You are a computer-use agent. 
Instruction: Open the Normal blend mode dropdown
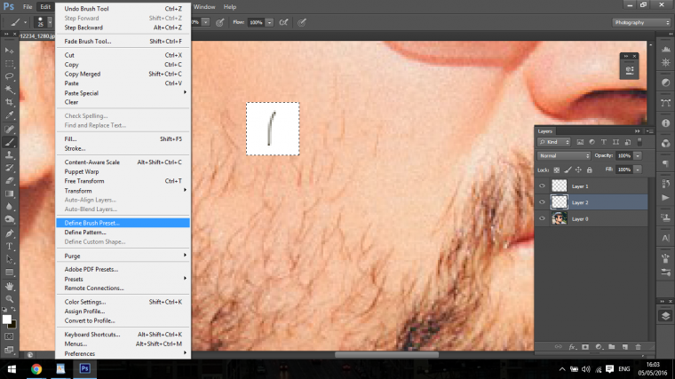point(564,155)
